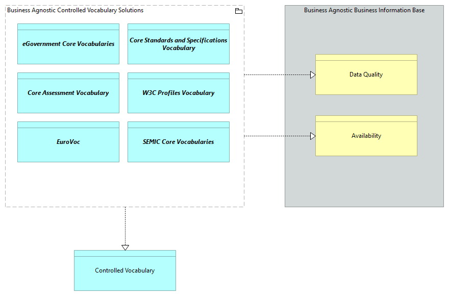
Task: Select the Availability yellow element
Action: pyautogui.click(x=366, y=136)
